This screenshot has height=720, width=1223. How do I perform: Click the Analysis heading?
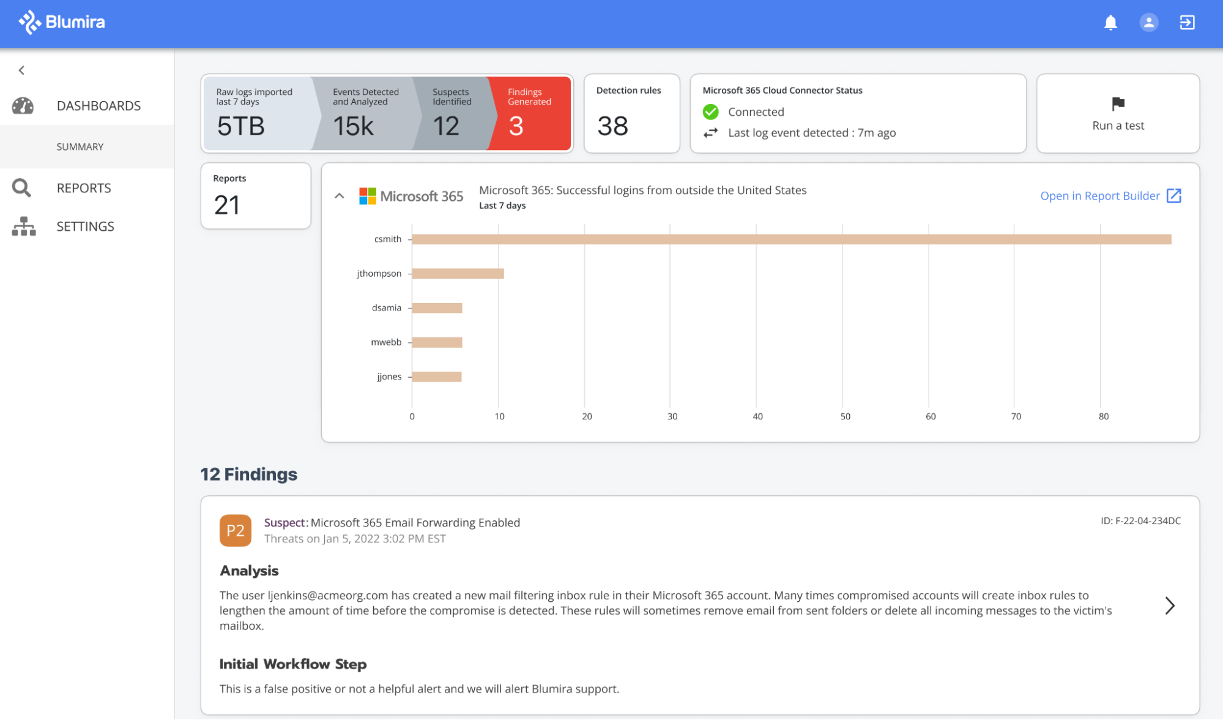[x=249, y=571]
